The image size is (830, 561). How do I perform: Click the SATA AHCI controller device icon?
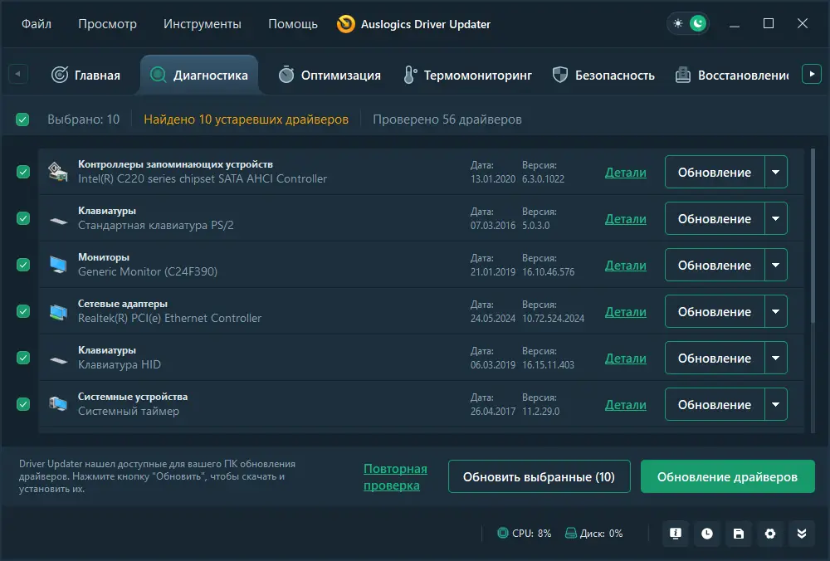[58, 172]
